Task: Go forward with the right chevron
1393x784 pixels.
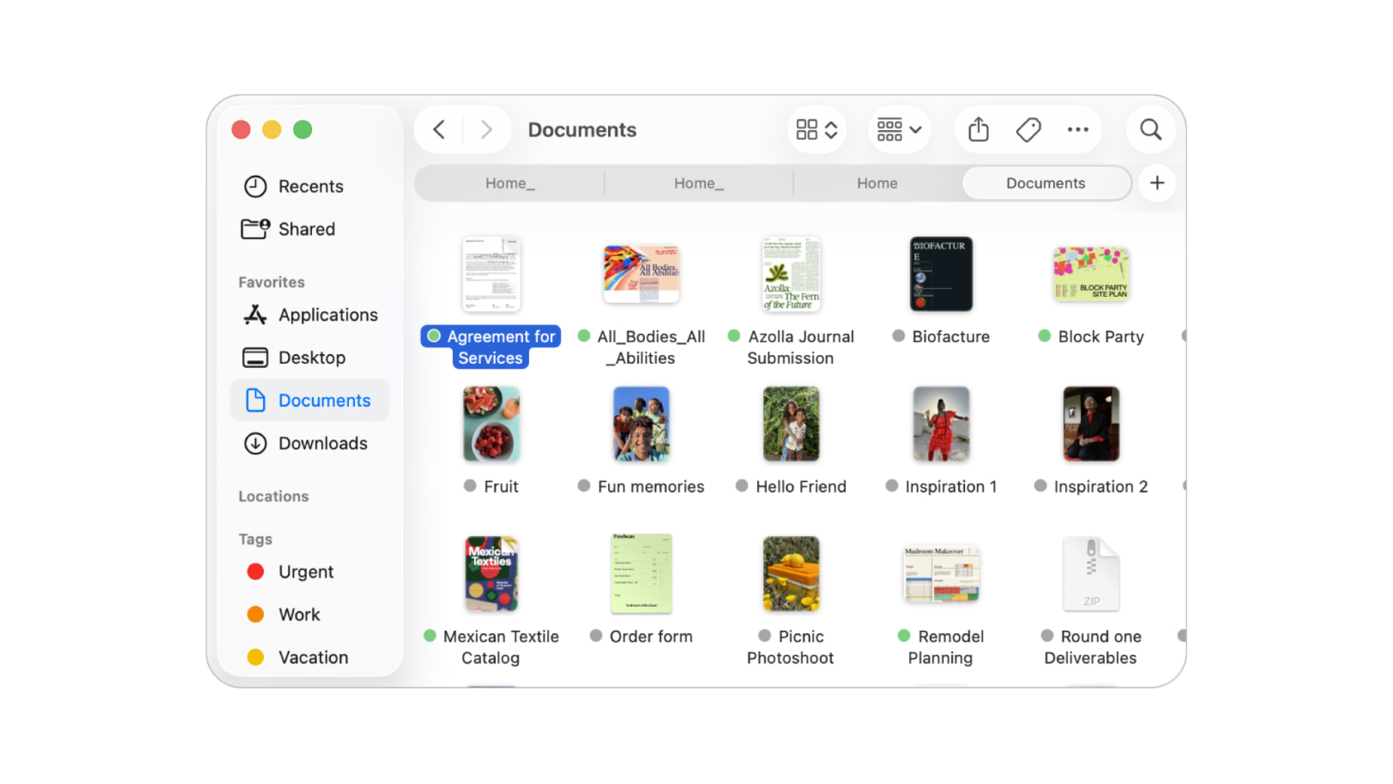Action: pyautogui.click(x=487, y=130)
